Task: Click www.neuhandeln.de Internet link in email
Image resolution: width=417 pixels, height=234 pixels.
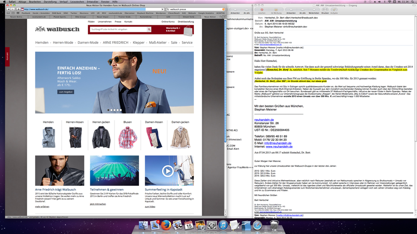Action: coord(279,146)
